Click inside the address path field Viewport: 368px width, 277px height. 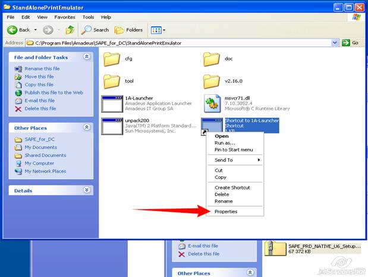click(x=178, y=43)
